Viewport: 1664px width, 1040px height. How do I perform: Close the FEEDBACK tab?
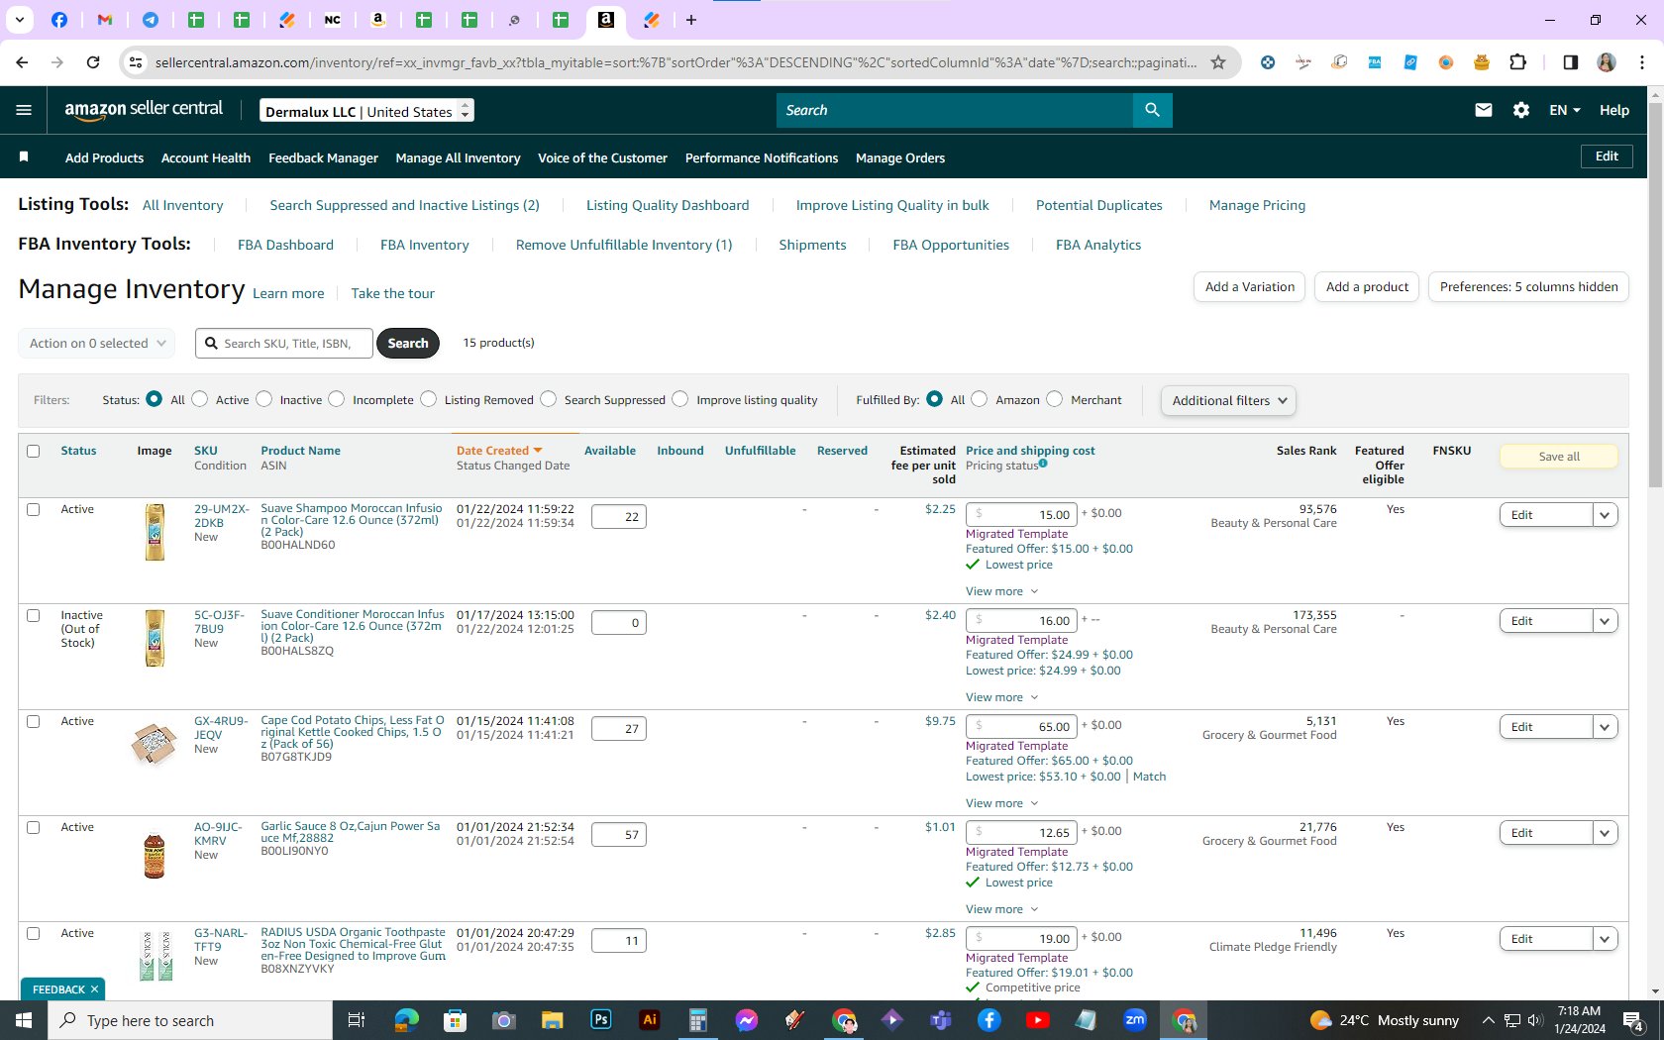pyautogui.click(x=94, y=989)
